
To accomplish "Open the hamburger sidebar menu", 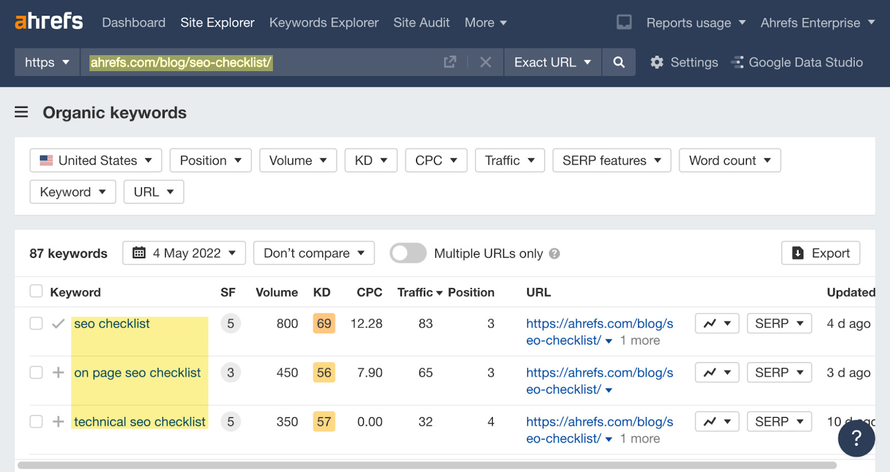I will [21, 112].
